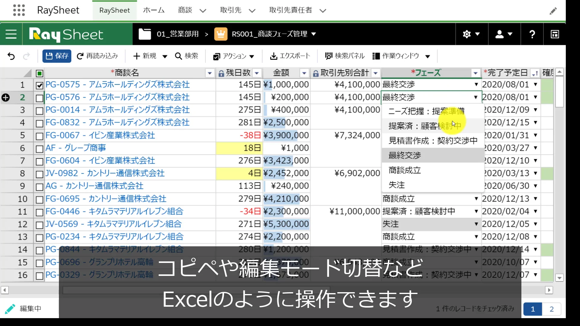Click the yellow 残日数 cell showing 18日
The height and width of the screenshot is (326, 580).
pos(239,148)
